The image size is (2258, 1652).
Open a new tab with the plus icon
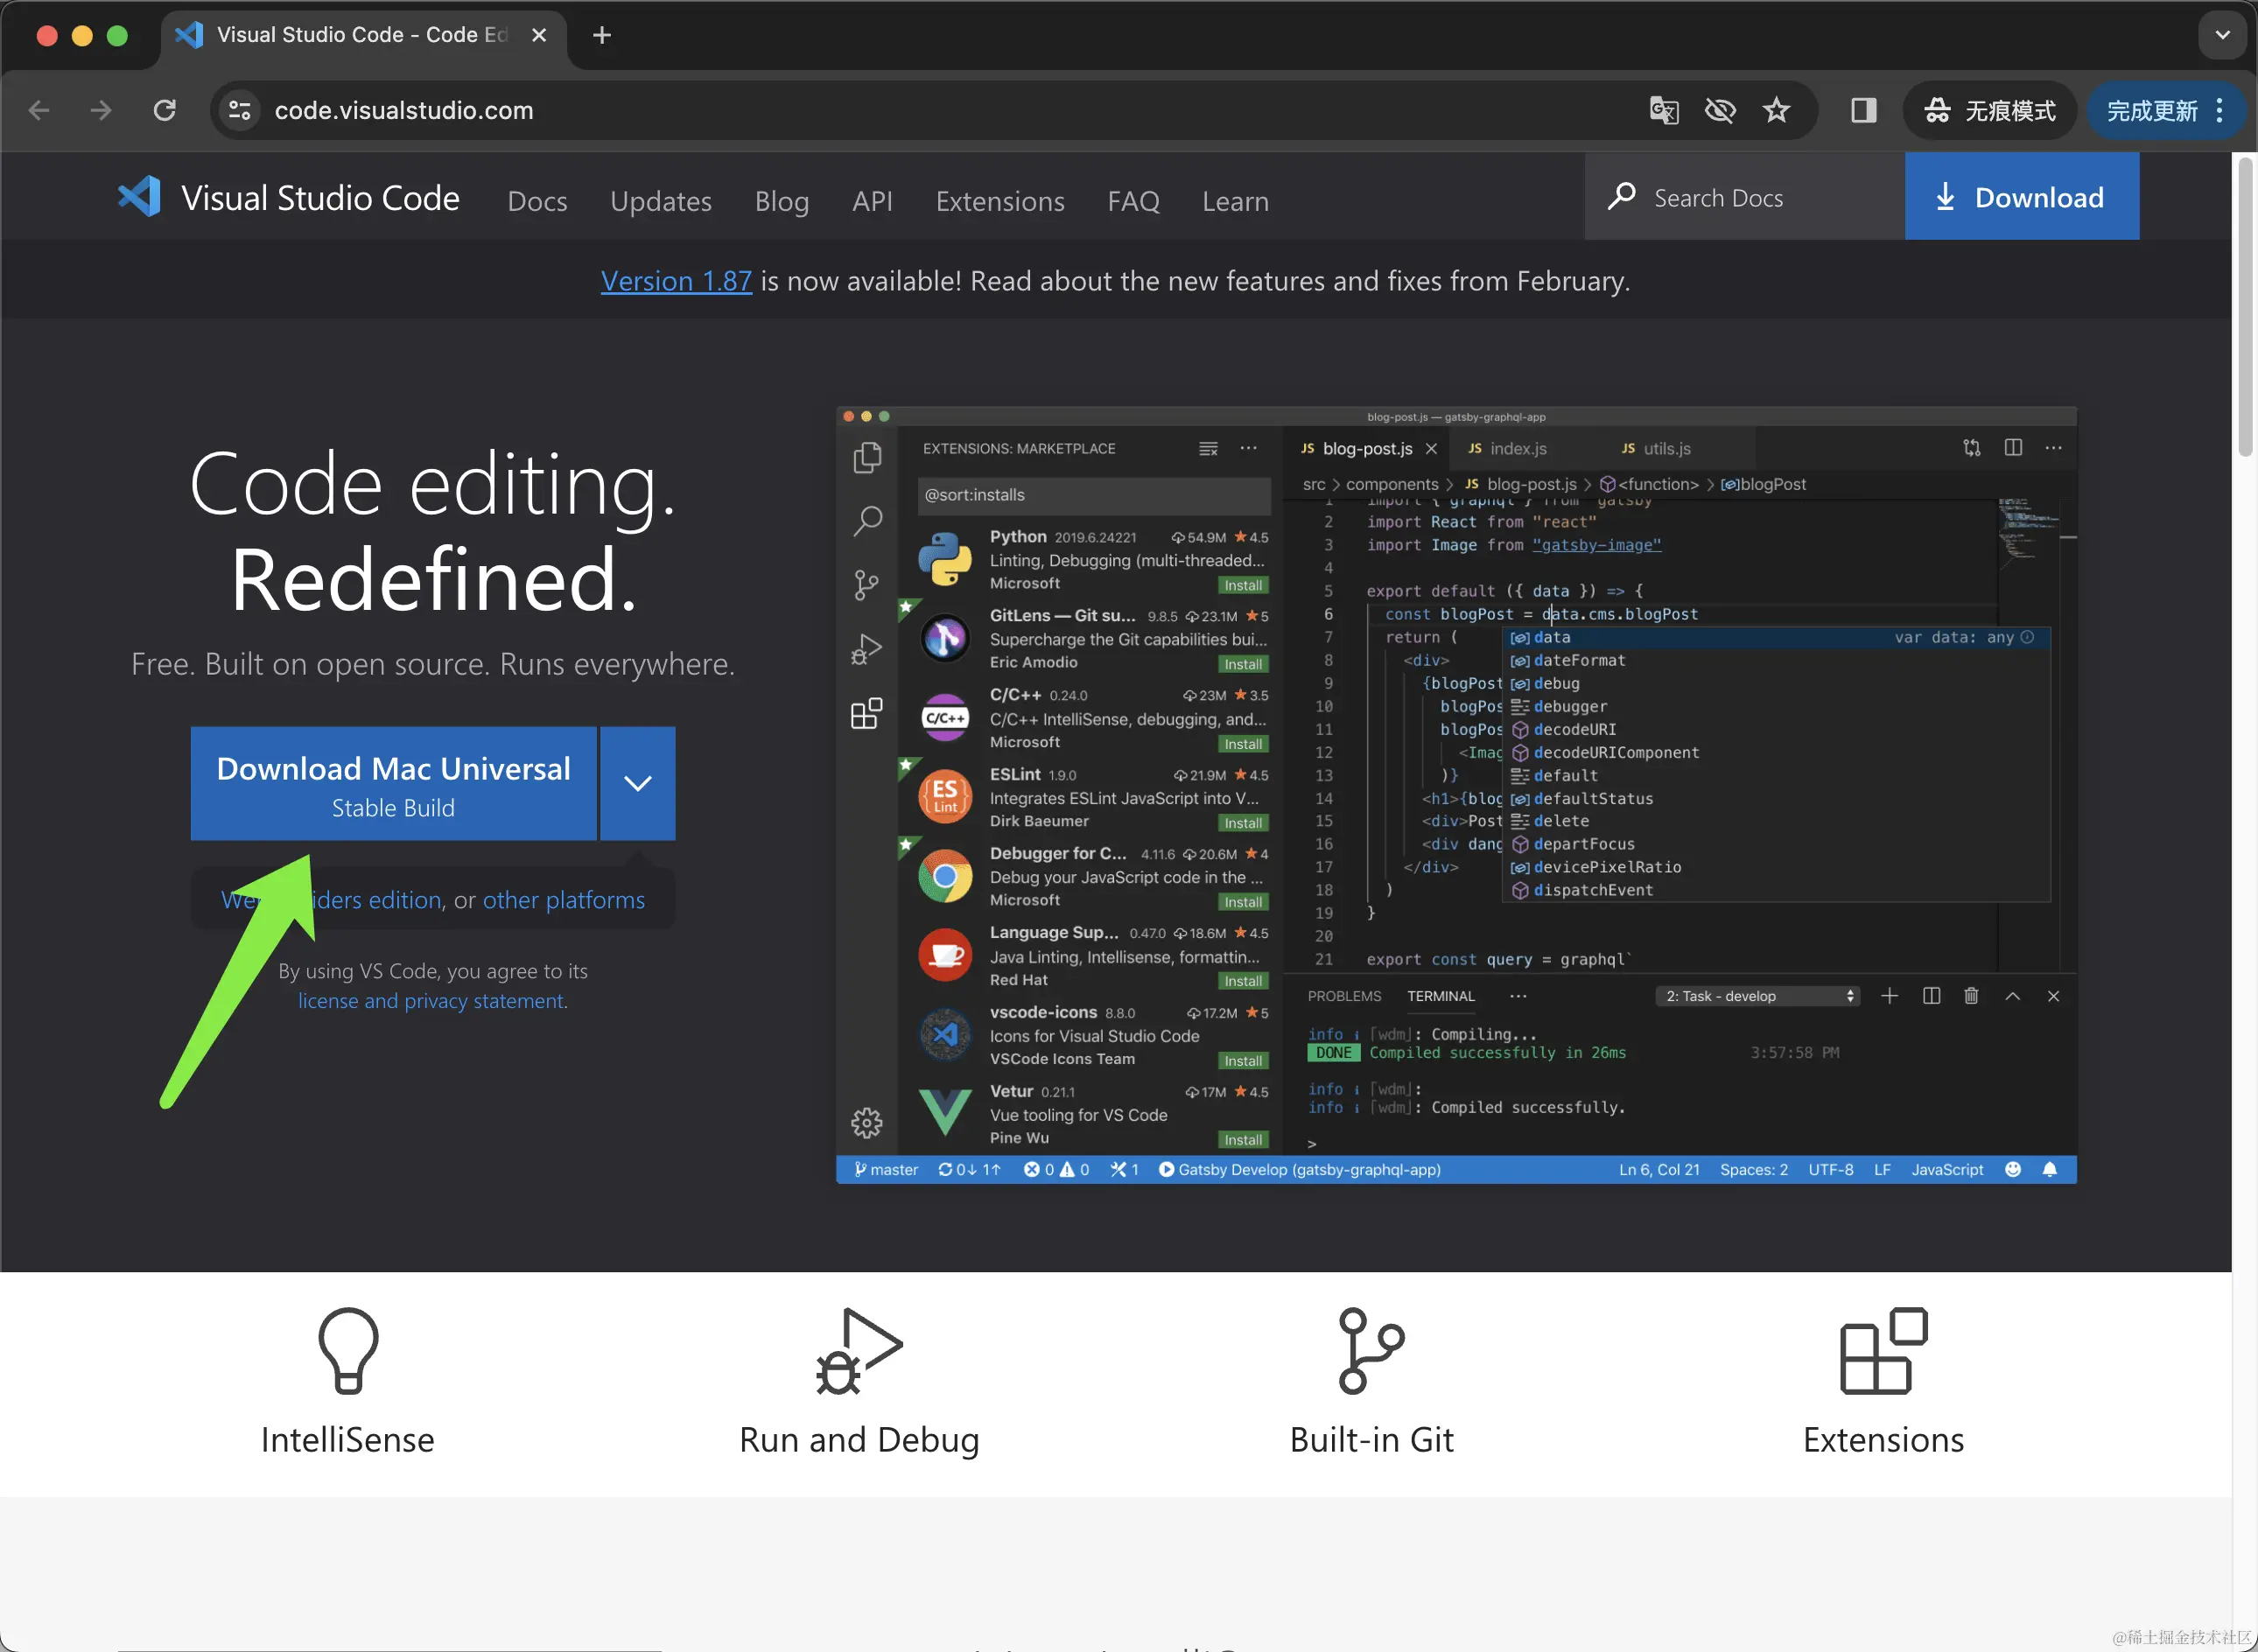click(602, 35)
